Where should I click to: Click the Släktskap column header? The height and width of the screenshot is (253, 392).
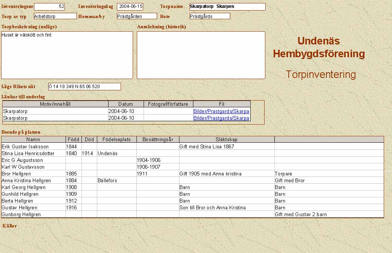click(227, 140)
